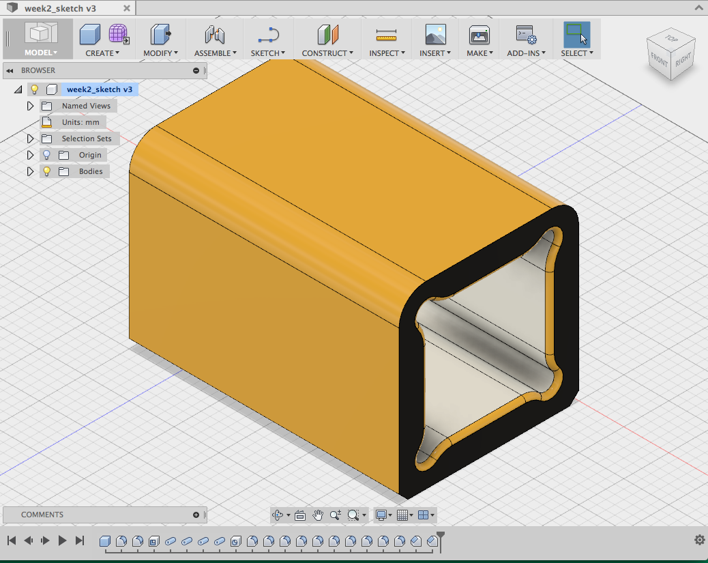The image size is (708, 563).
Task: Expand the Named Views folder
Action: 30,106
